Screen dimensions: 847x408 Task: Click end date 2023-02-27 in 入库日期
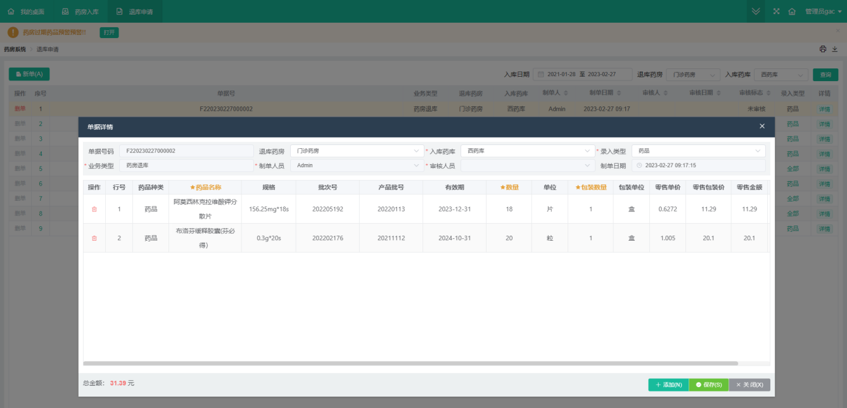pos(602,75)
